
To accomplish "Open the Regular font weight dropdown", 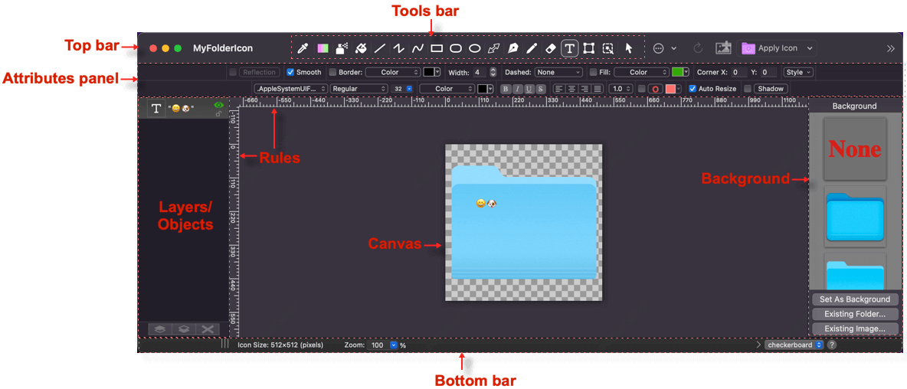I will point(359,89).
